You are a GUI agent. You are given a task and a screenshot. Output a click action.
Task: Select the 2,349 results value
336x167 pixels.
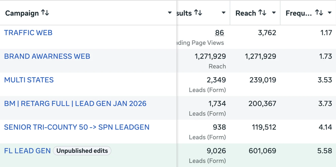(x=216, y=80)
